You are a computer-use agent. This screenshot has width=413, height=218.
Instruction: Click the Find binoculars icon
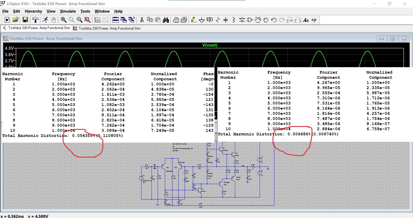pos(166,20)
